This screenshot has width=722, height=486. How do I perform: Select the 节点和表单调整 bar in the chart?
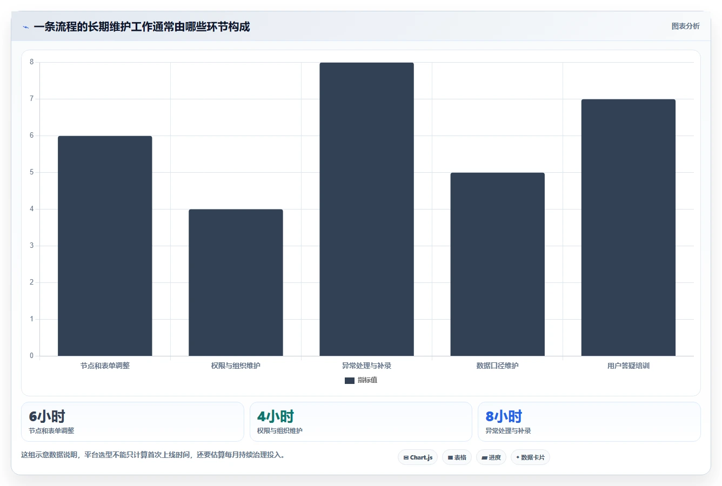click(105, 246)
